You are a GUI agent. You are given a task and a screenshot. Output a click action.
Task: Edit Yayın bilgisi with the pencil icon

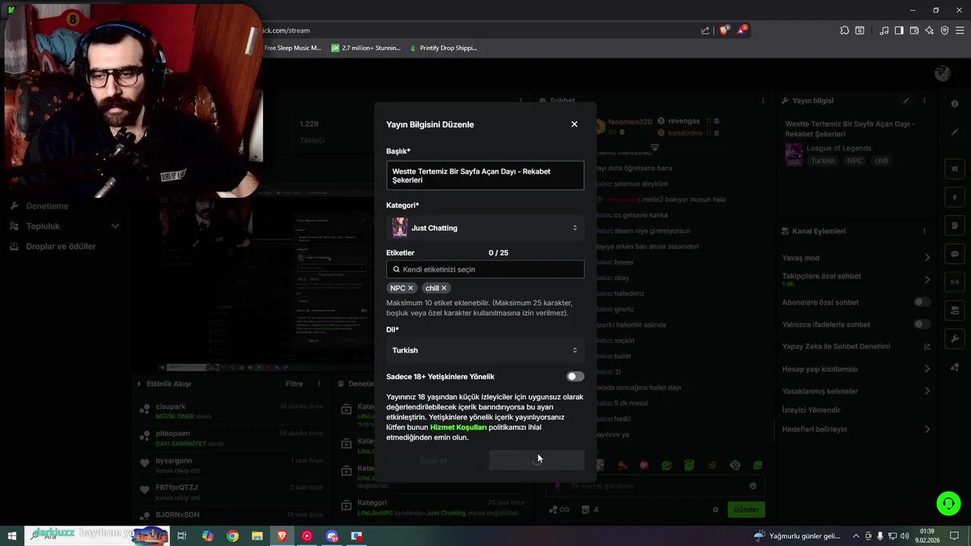(x=906, y=100)
